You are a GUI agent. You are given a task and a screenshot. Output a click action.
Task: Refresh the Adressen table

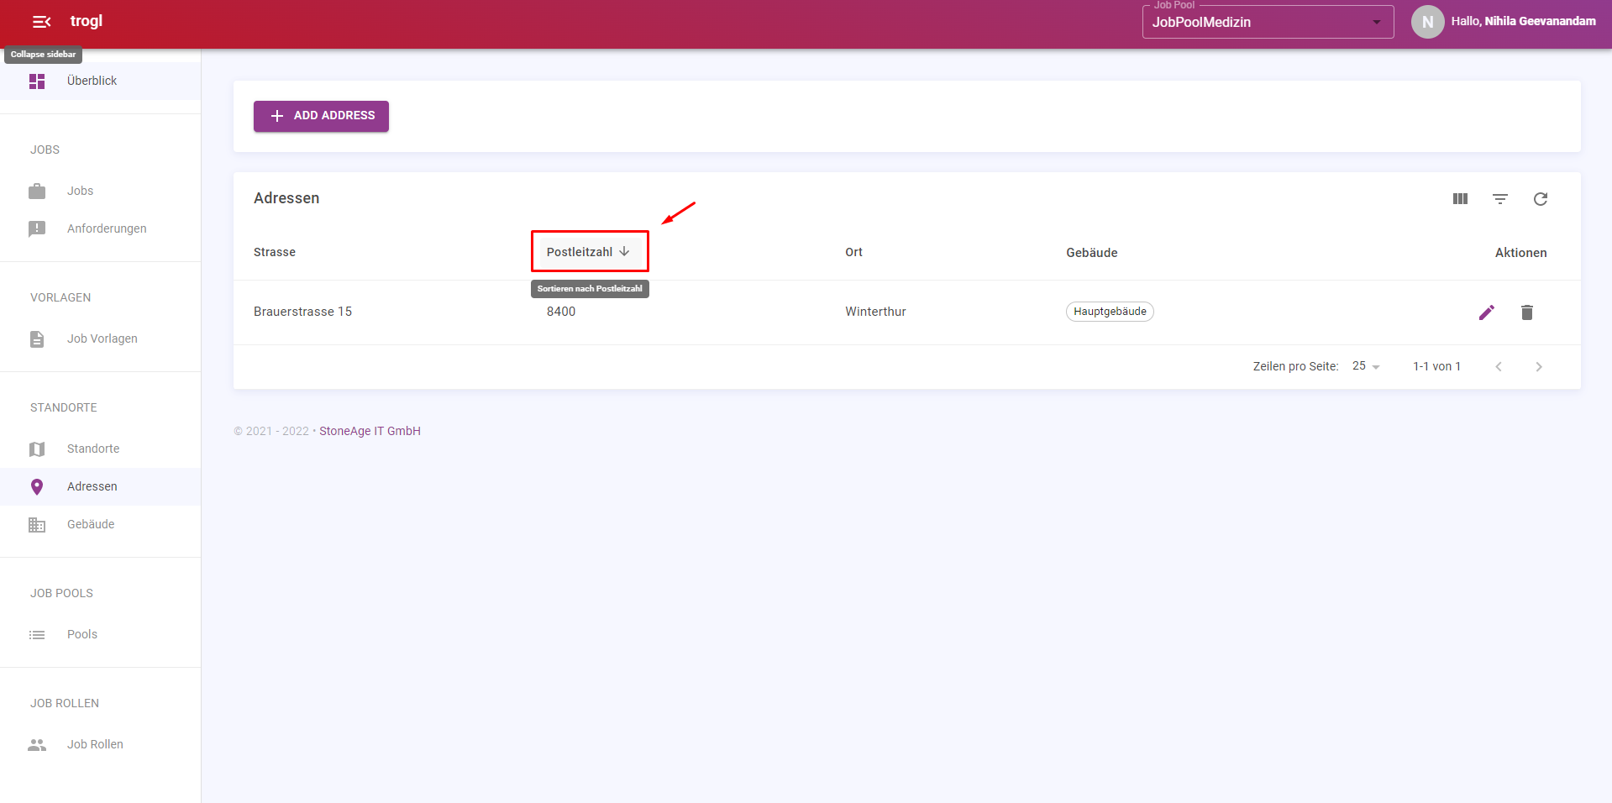pyautogui.click(x=1541, y=199)
